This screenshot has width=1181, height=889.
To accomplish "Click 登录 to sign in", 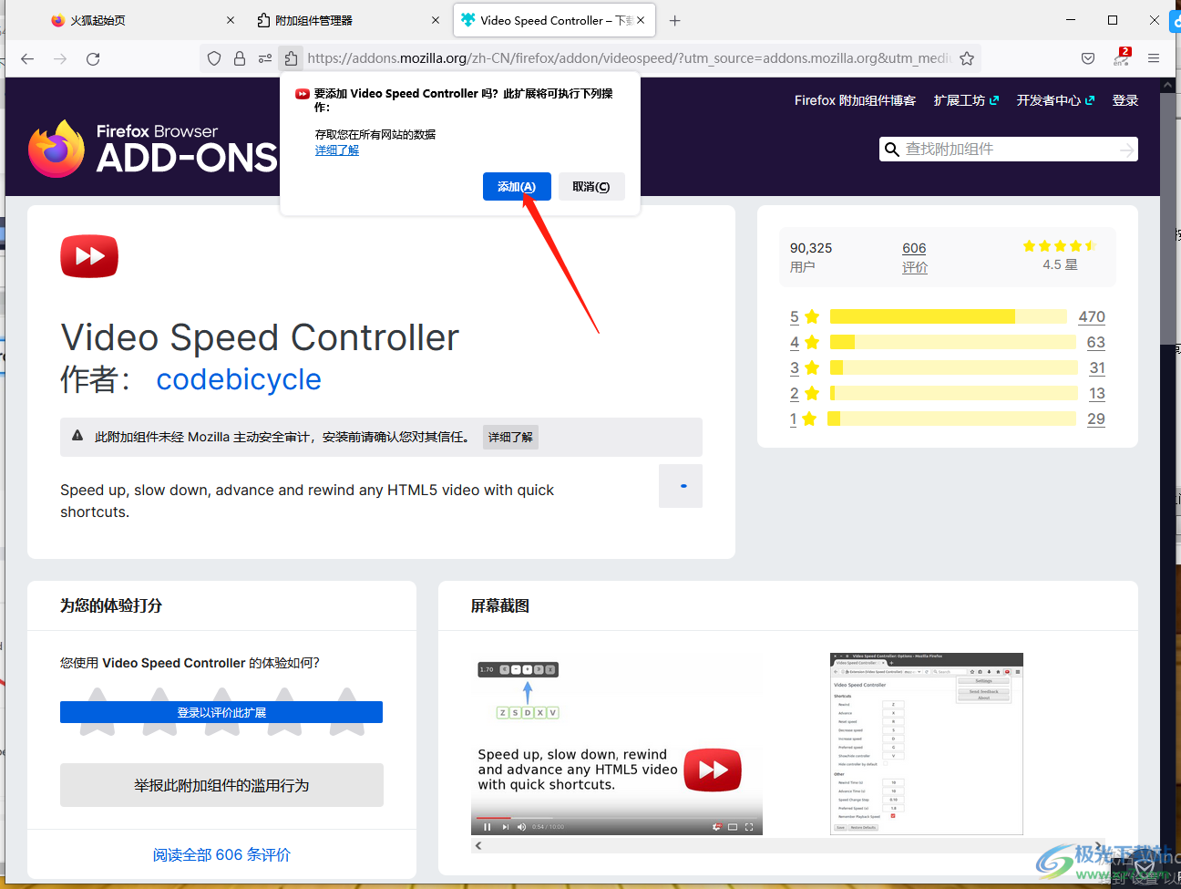I will coord(1125,100).
